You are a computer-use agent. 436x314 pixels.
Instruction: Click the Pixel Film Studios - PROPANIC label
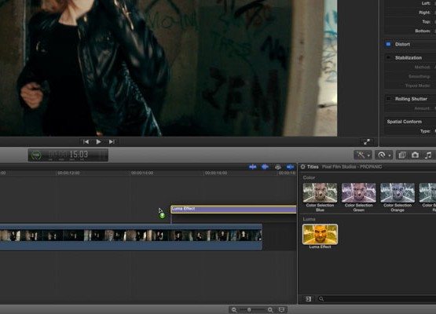click(352, 166)
